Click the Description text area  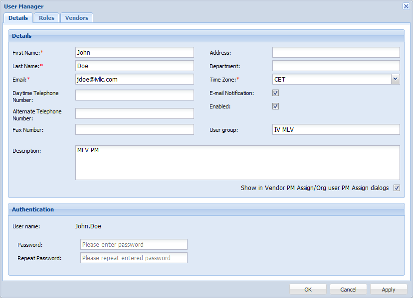pyautogui.click(x=237, y=163)
